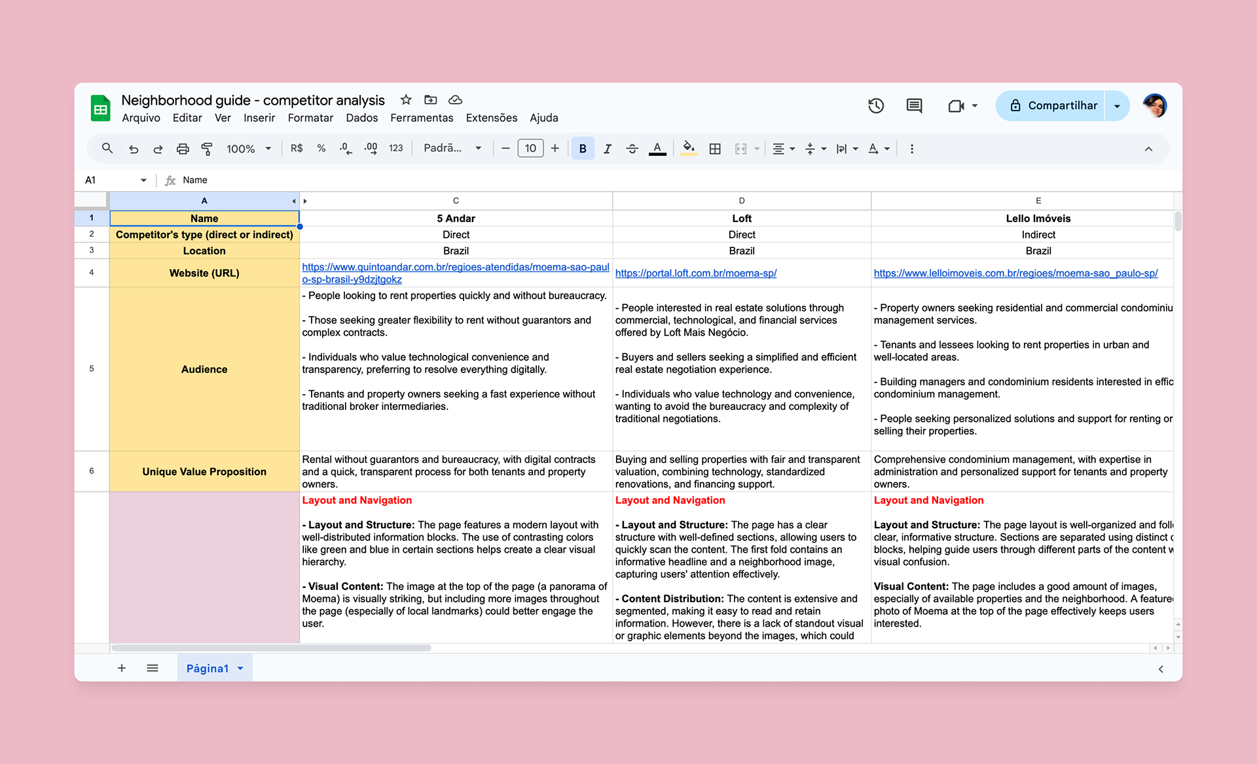Open Página1 tab options arrow

(240, 668)
